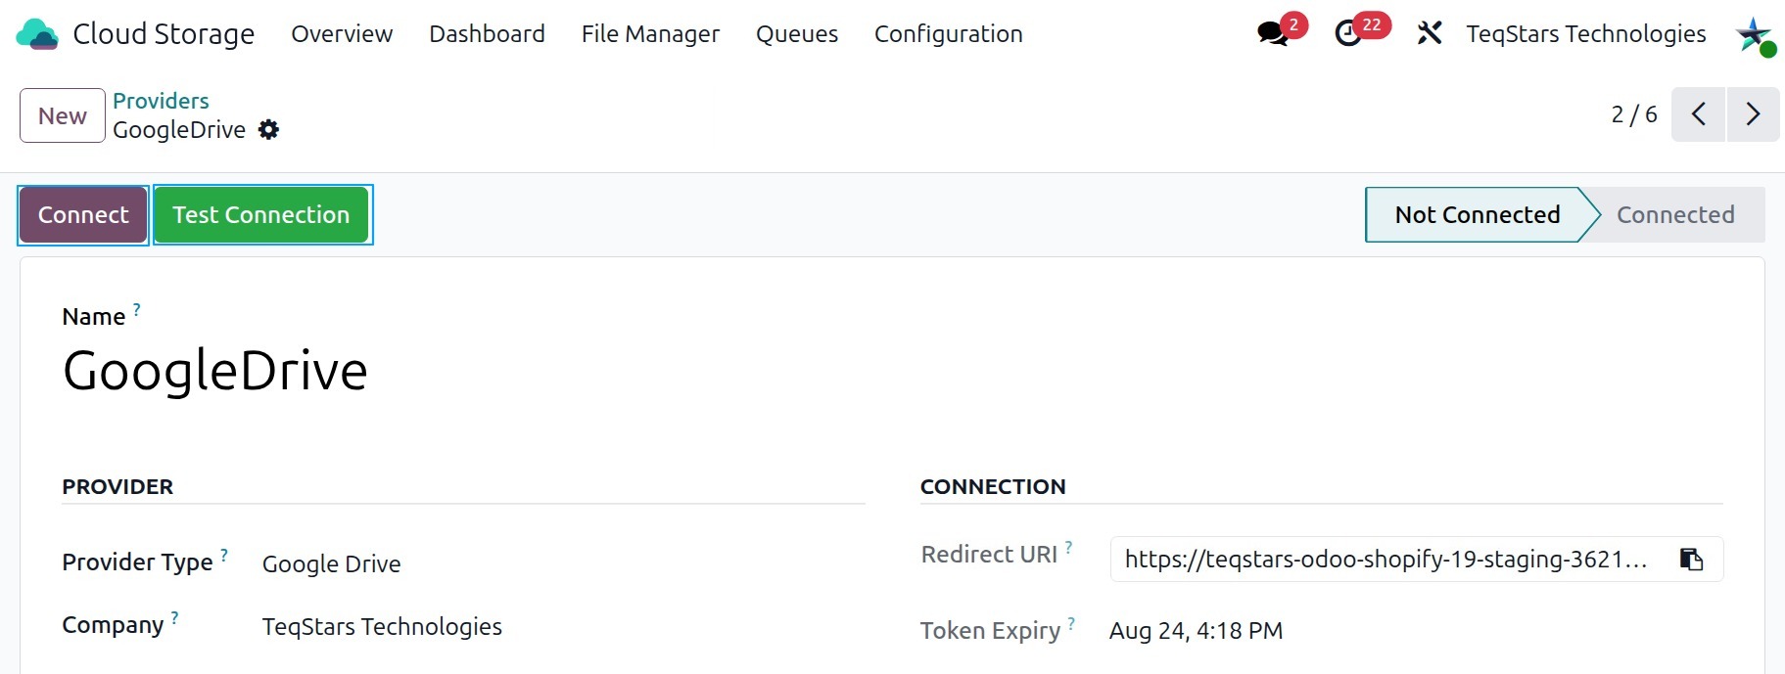
Task: Copy the Redirect URI with clipboard icon
Action: click(x=1691, y=559)
